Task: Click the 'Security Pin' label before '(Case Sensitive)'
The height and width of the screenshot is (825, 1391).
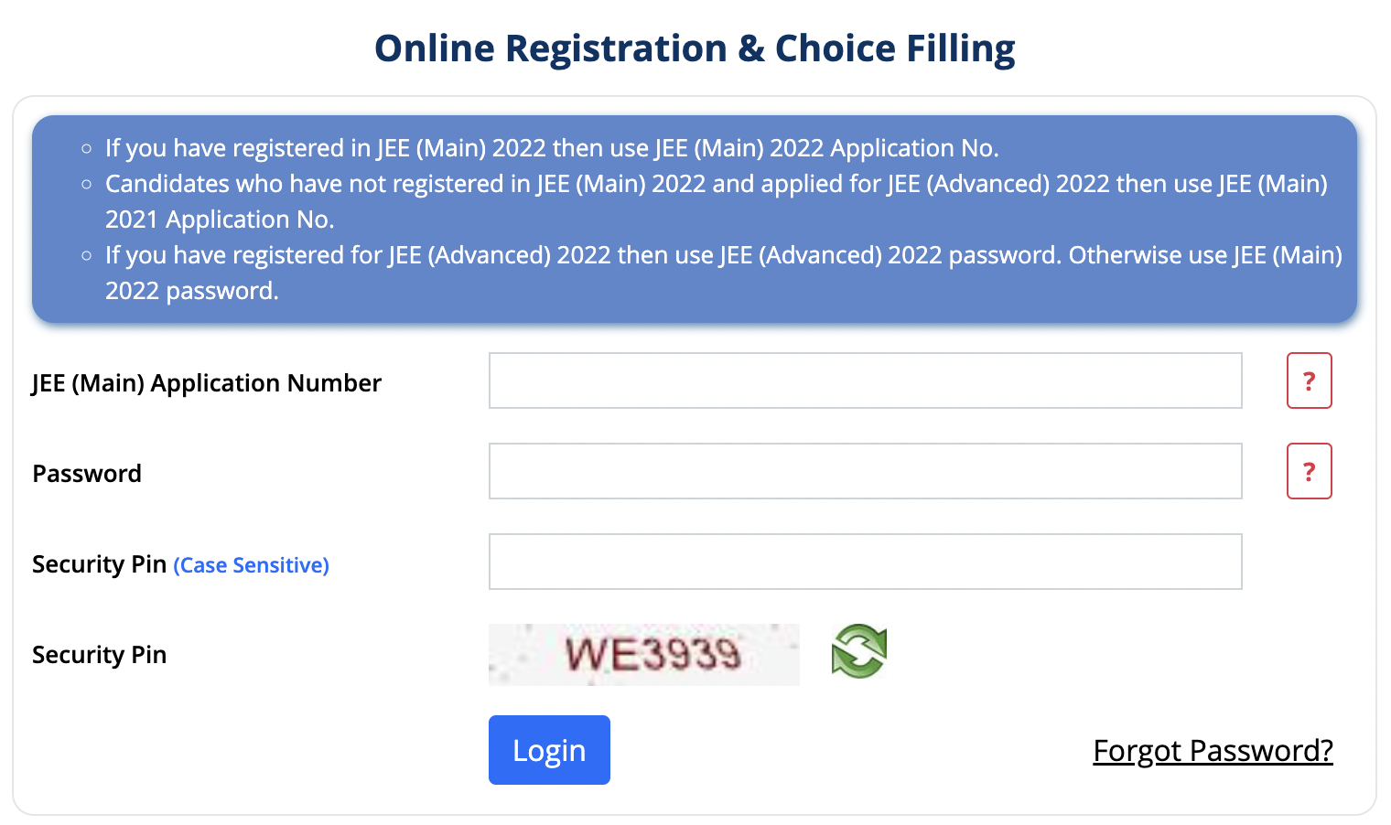Action: [99, 564]
